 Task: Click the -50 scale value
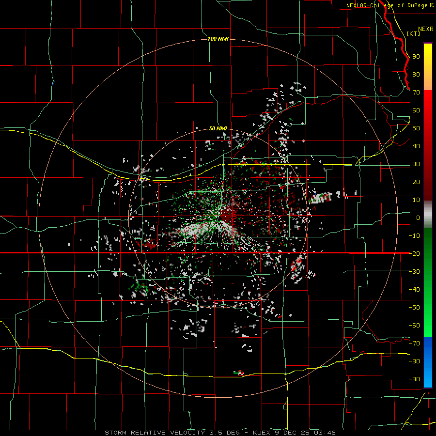(x=414, y=308)
